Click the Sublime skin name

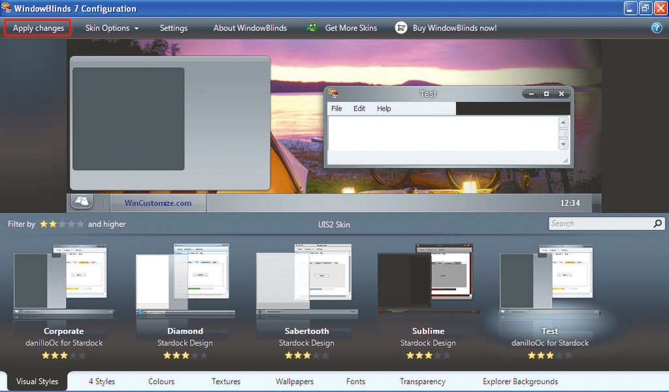click(429, 331)
